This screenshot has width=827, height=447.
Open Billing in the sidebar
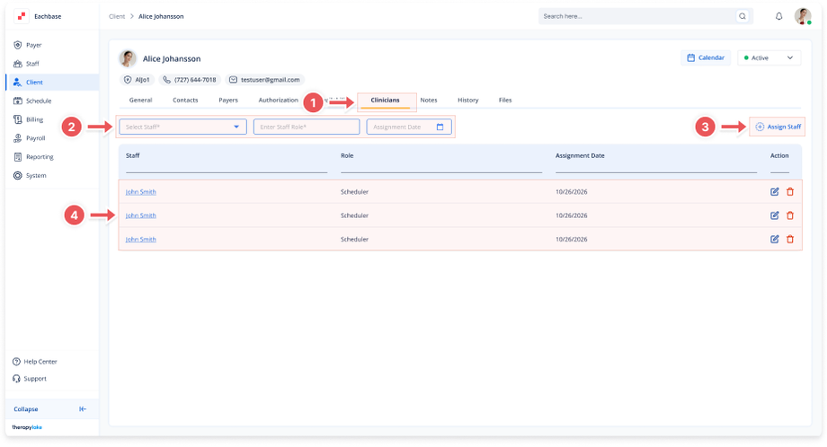point(34,119)
